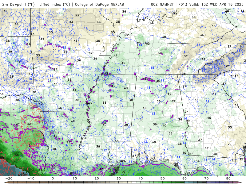Click the "63" dewpoint value near the map bottom
The width and height of the screenshot is (246, 184).
[x=20, y=175]
